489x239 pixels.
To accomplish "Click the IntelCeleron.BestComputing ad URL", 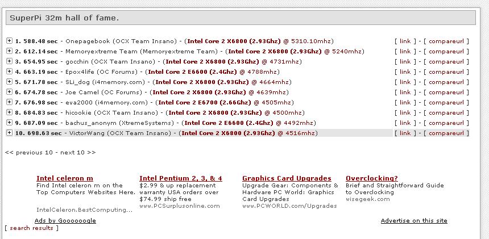I will pyautogui.click(x=84, y=210).
